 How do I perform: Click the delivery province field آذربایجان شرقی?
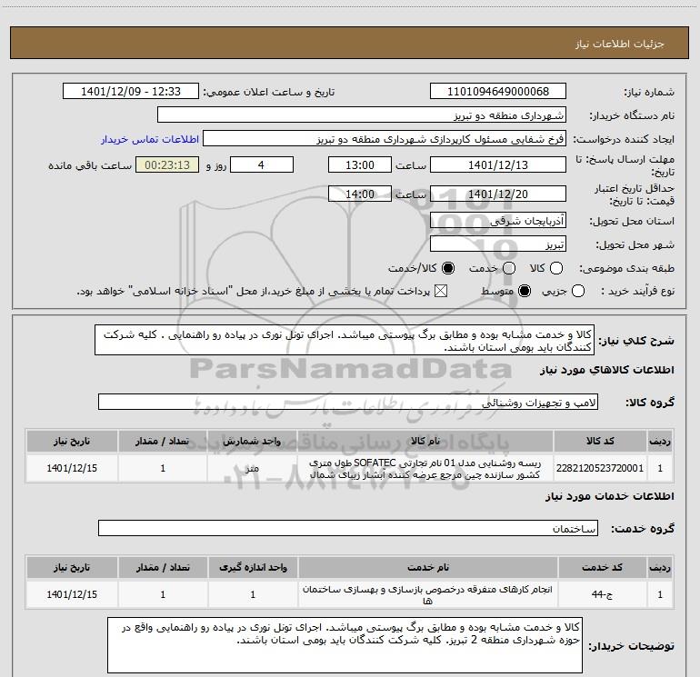click(498, 220)
